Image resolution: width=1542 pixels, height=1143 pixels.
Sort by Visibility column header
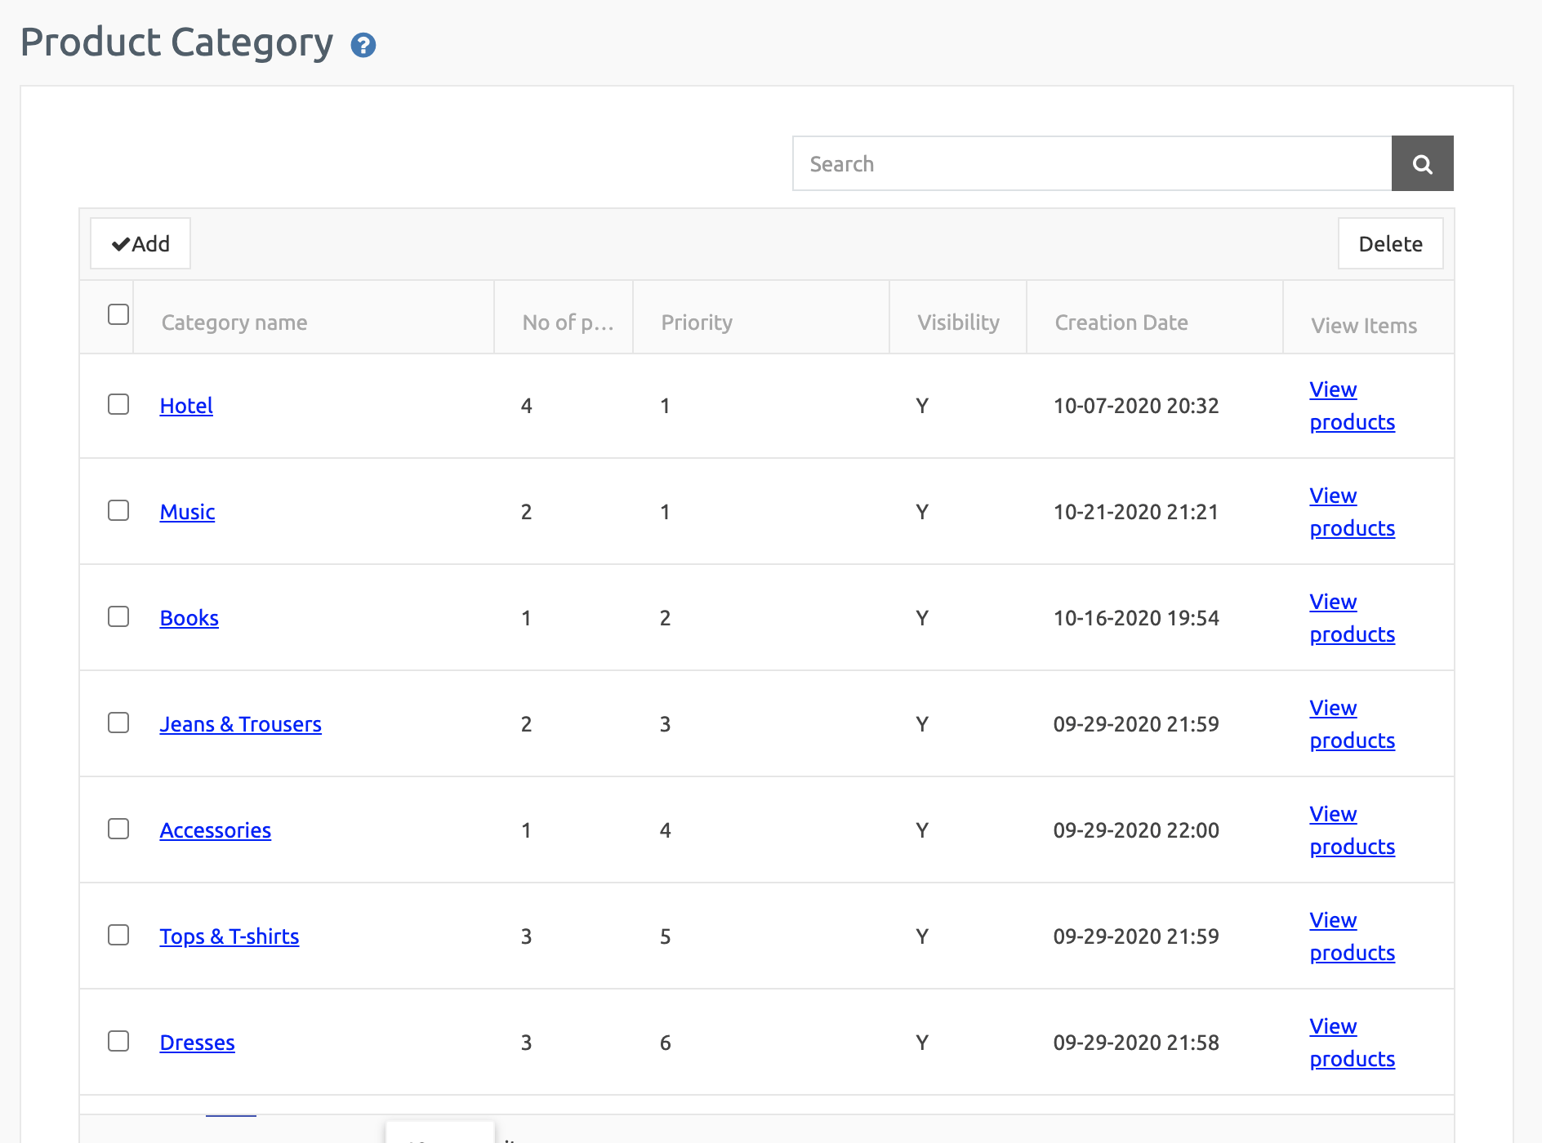click(x=958, y=323)
